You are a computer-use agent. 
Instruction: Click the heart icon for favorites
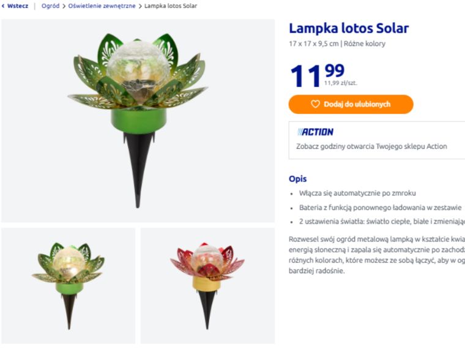(316, 104)
